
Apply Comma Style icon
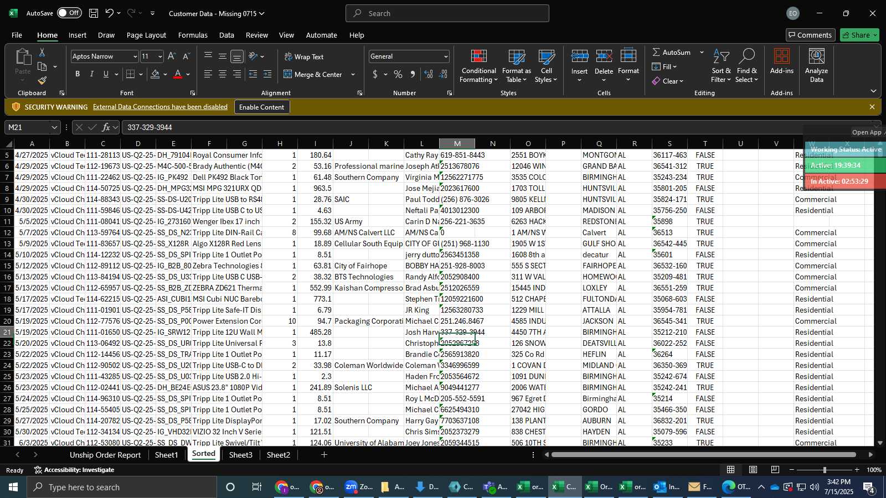click(413, 74)
